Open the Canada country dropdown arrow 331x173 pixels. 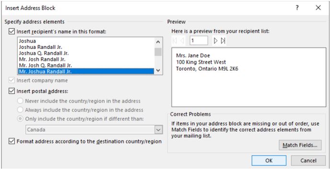(159, 130)
